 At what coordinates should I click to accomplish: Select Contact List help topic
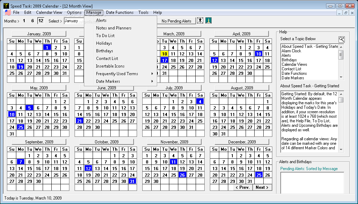[x=291, y=69]
